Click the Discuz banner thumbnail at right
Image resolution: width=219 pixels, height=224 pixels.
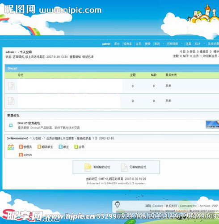click(x=212, y=125)
